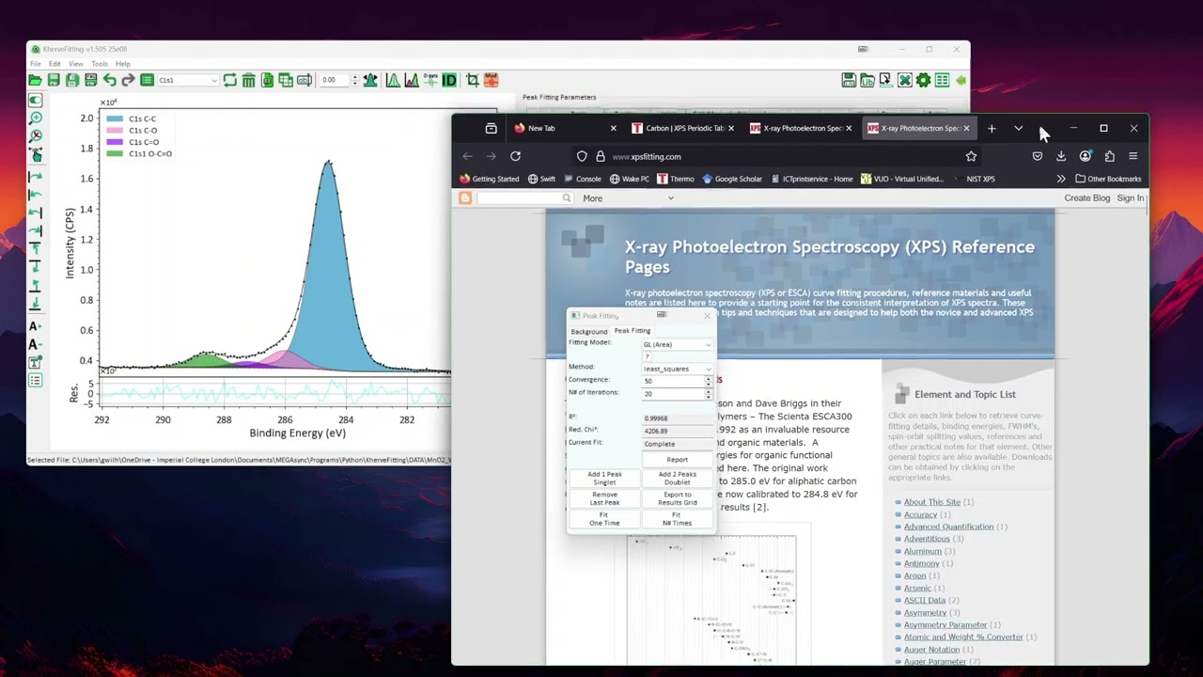Click the colorful peak fitting icon in toolbar
1203x677 pixels.
(412, 81)
